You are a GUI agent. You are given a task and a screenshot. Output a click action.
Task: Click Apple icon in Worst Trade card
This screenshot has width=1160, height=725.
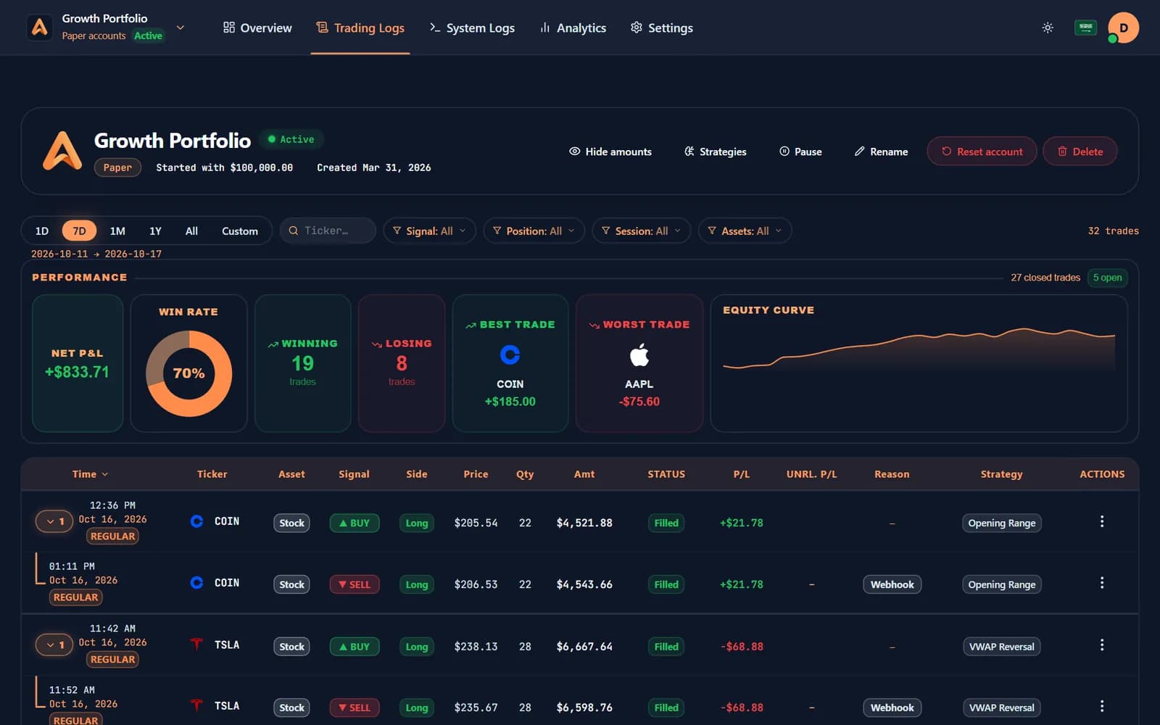click(x=639, y=355)
